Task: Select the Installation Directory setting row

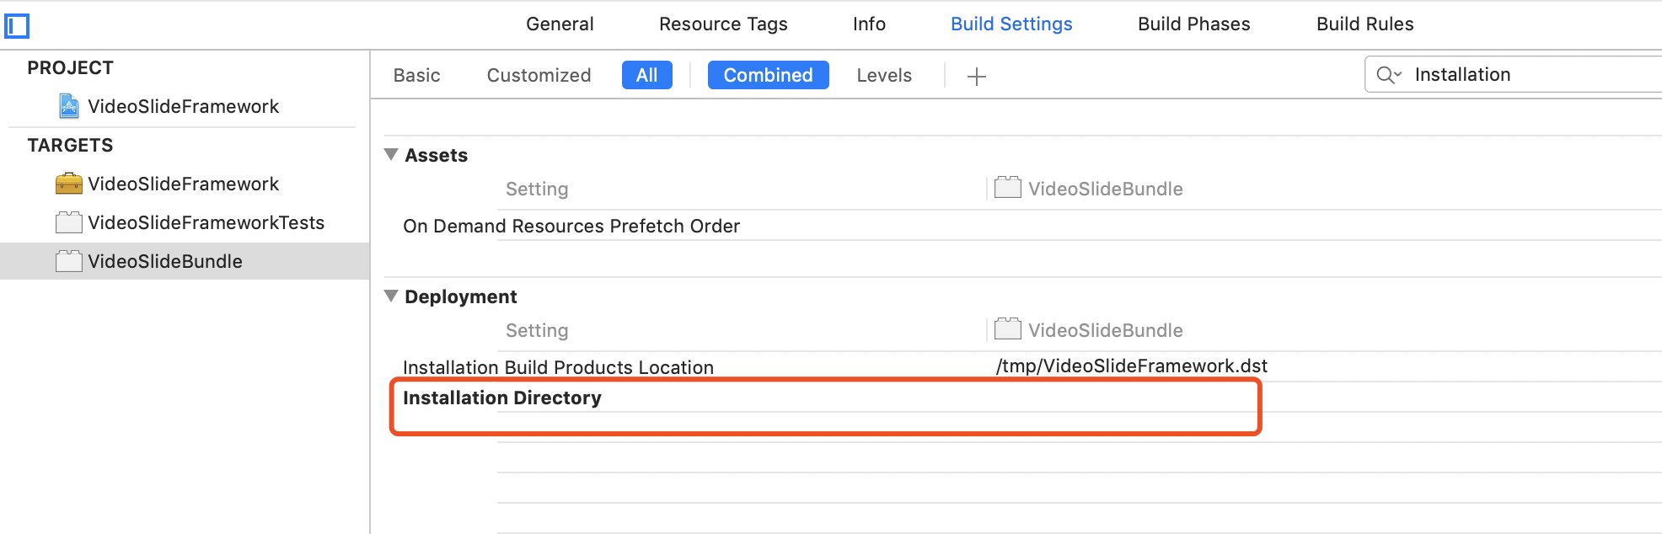Action: coord(502,398)
